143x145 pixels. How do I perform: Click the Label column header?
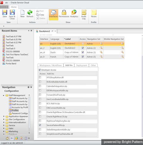tap(71, 39)
